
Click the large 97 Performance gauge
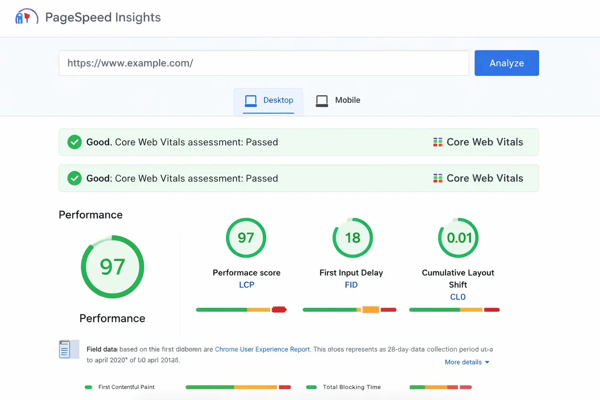click(112, 267)
